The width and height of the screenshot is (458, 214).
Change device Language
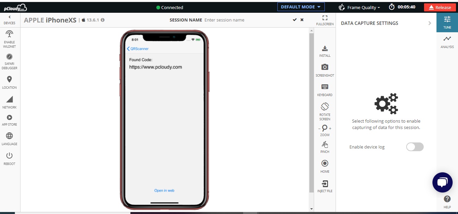(9, 139)
